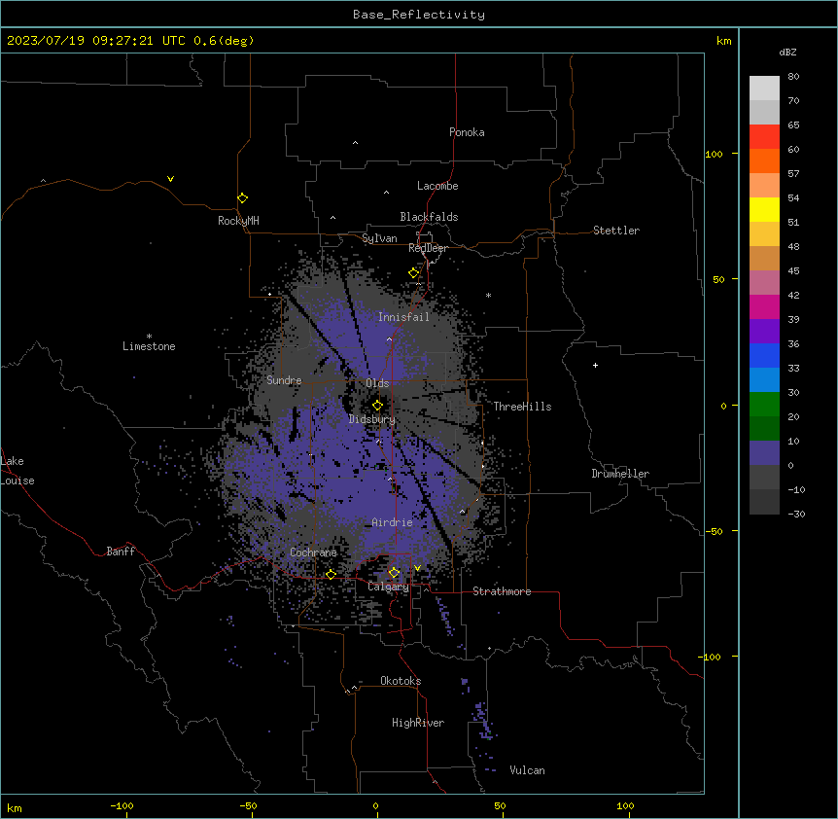The height and width of the screenshot is (819, 838).
Task: Click the timestamp 2023/07/19 09:27:21 UTC
Action: [96, 41]
